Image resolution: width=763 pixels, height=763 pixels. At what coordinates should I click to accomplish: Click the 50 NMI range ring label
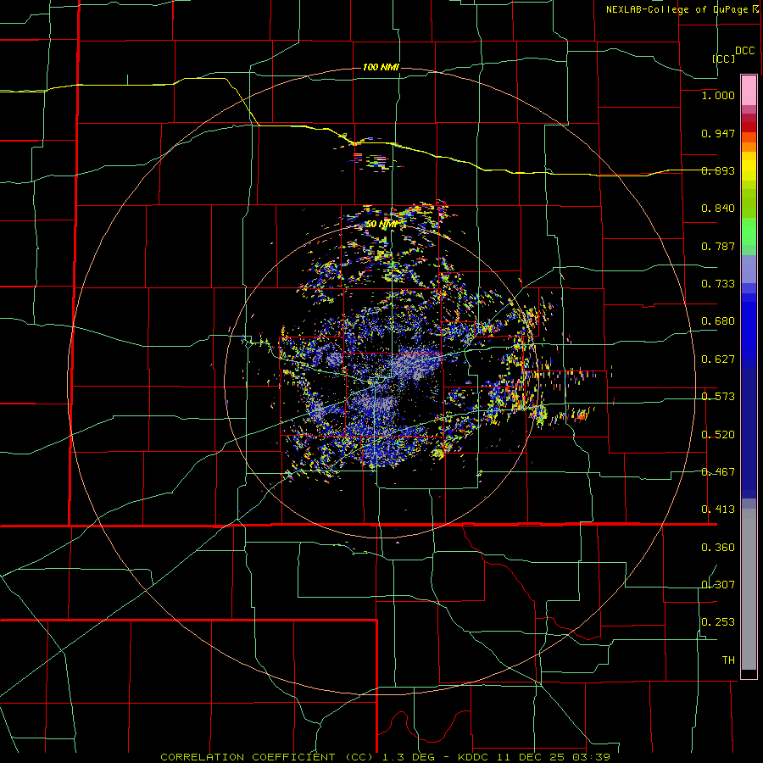pos(381,225)
